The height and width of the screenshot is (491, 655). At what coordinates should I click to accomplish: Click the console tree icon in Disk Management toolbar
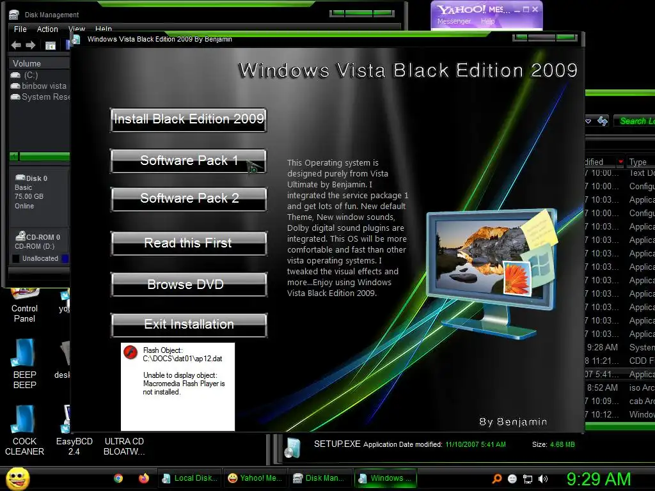point(50,45)
